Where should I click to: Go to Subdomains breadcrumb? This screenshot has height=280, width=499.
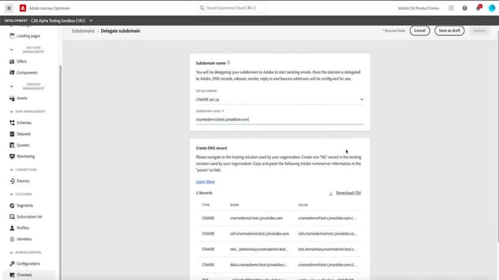pos(83,31)
